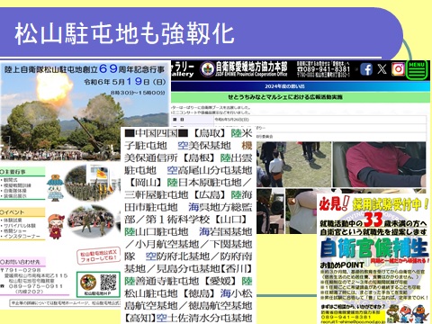This screenshot has height=324, width=432.
Task: Open the Instagram icon link
Action: 398,69
